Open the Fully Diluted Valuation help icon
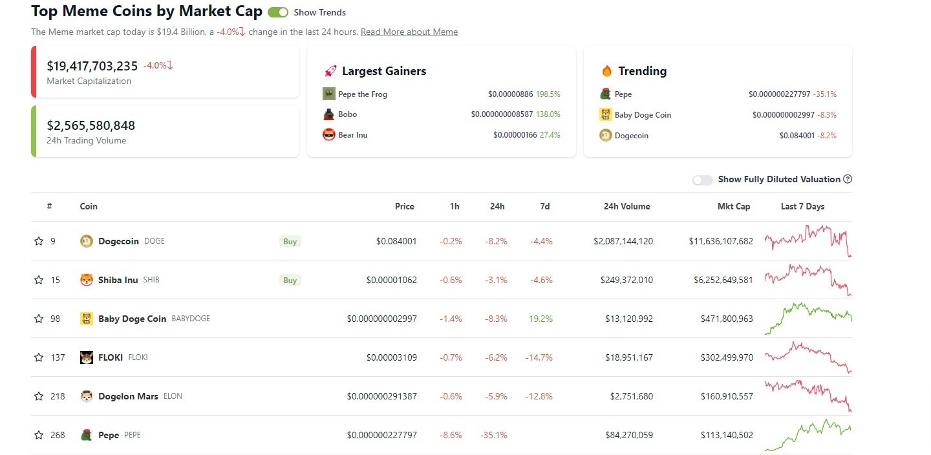This screenshot has height=455, width=931. (848, 179)
